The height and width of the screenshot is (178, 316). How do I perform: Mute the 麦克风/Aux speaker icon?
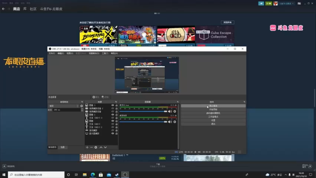click(x=170, y=112)
